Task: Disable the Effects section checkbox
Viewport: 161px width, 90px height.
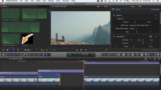Action: point(114,15)
